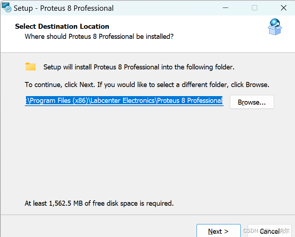Click the disabled maximize button
This screenshot has width=295, height=237.
tap(254, 8)
